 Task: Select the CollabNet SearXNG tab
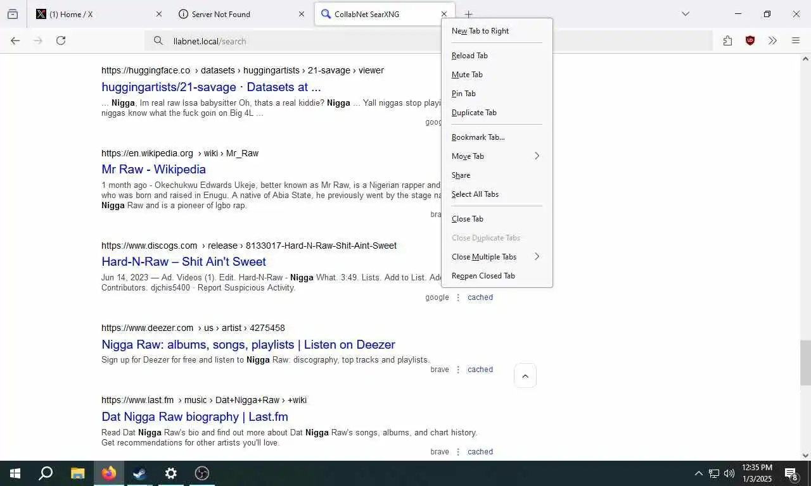point(383,14)
